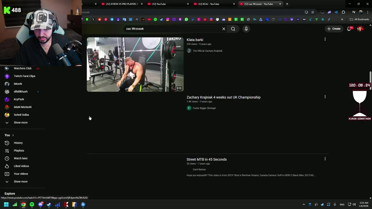Image resolution: width=372 pixels, height=209 pixels.
Task: Open the All Bookmarks folder
Action: pos(360,19)
